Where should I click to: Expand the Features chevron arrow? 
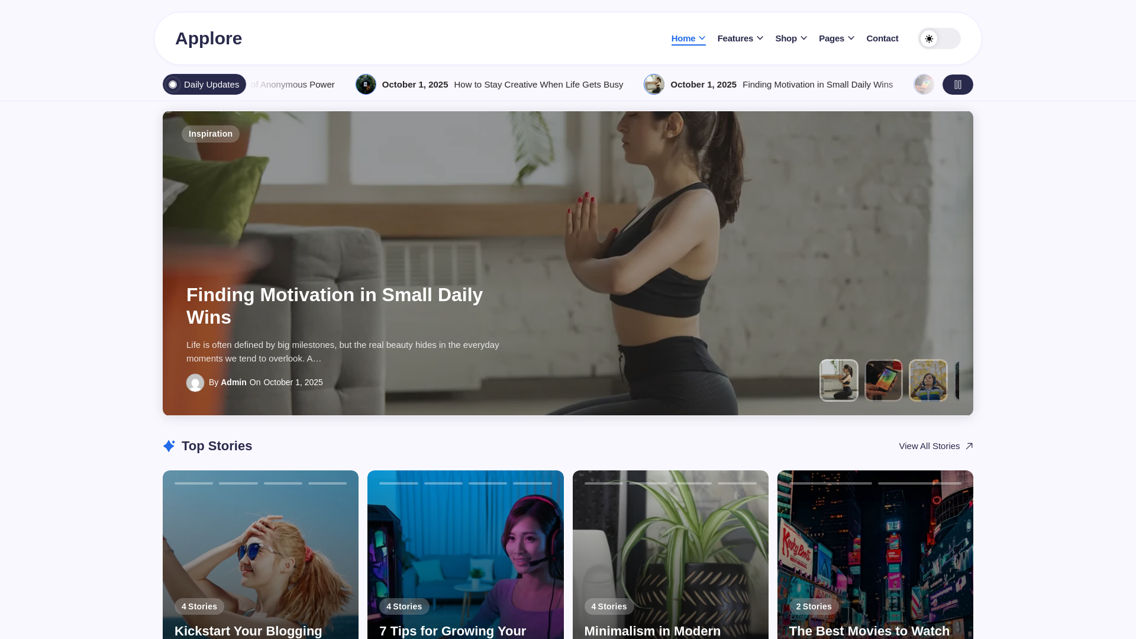pos(760,38)
